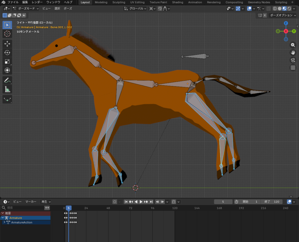Open the グローバル transform orientation dropdown
This screenshot has width=299, height=242.
tap(135, 9)
